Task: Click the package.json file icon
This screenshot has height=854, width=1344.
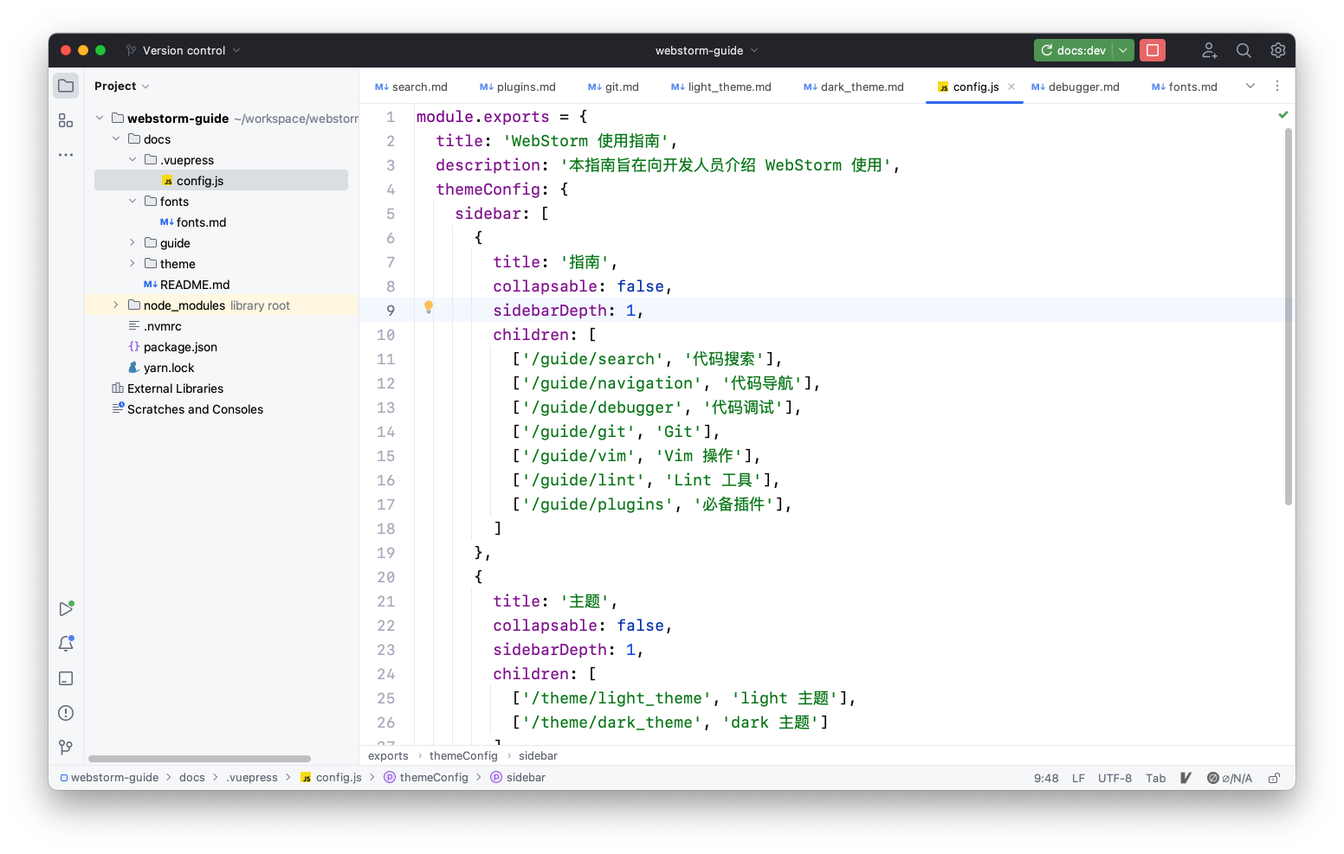Action: tap(134, 347)
